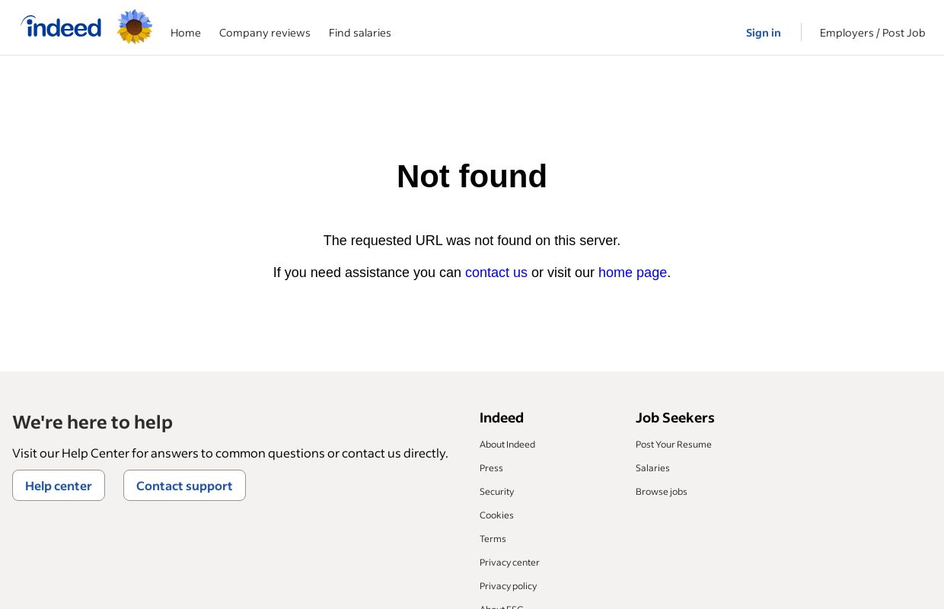Click the Contact support button
The width and height of the screenshot is (944, 609).
click(x=184, y=486)
